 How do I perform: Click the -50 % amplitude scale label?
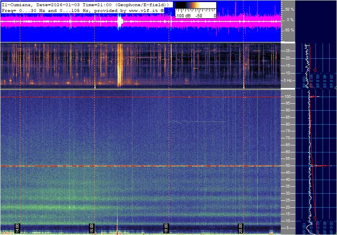click(x=289, y=30)
